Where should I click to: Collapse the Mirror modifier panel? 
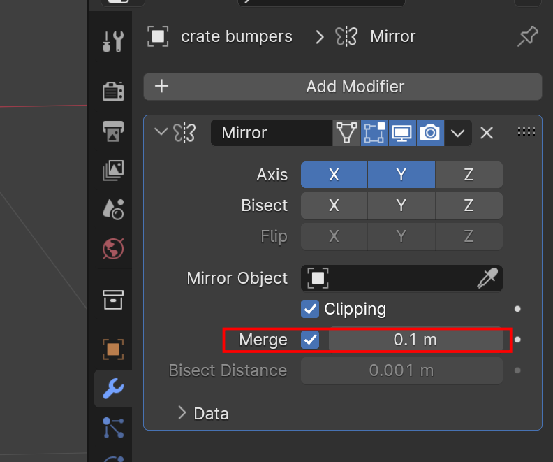pos(161,132)
